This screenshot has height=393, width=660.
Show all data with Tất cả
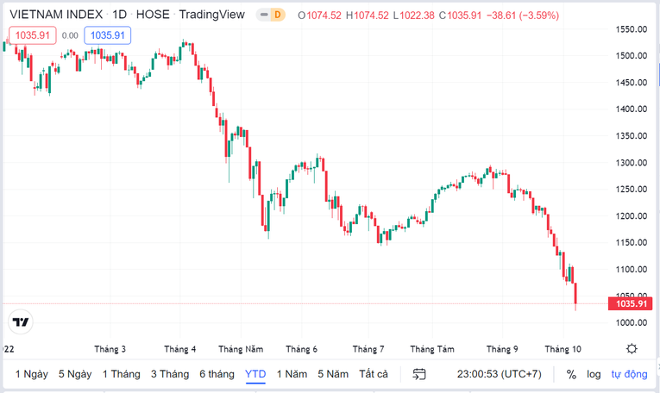[374, 374]
